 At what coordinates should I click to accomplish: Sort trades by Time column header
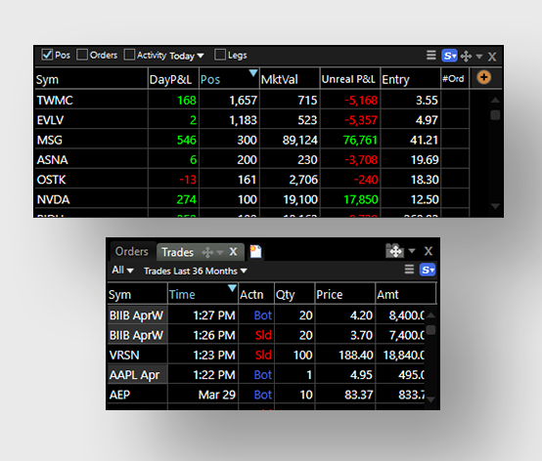[203, 294]
